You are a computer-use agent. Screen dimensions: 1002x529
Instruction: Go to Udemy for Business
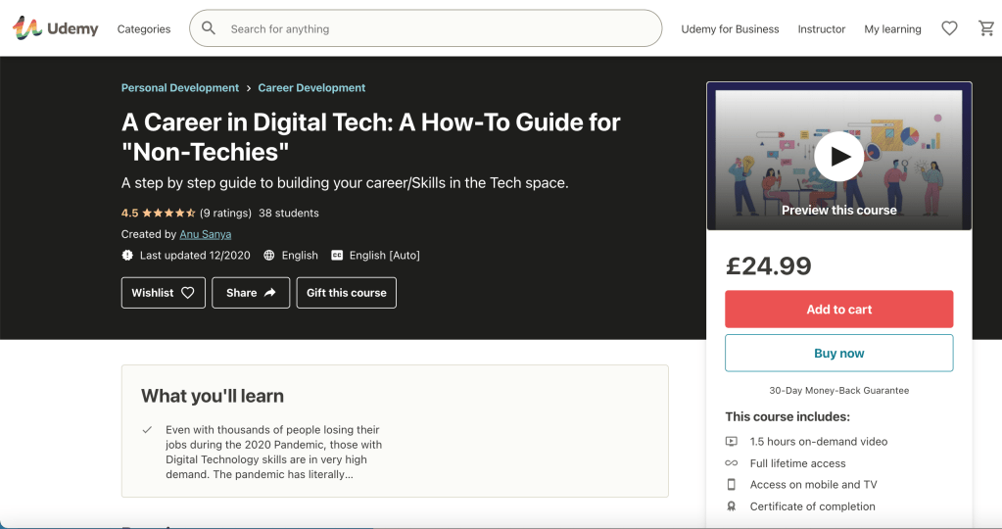point(730,29)
